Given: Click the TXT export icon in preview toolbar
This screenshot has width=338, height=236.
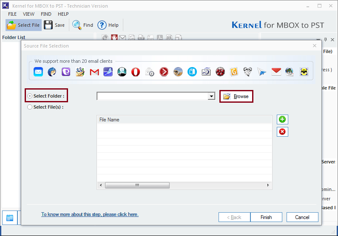Looking at the screenshot, I should coord(141,38).
